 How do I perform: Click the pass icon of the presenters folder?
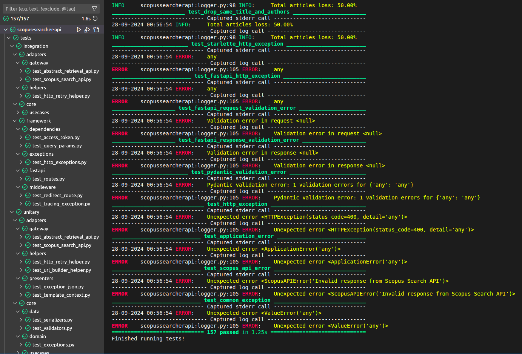25,278
